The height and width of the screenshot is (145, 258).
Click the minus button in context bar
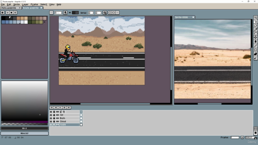pos(117,12)
